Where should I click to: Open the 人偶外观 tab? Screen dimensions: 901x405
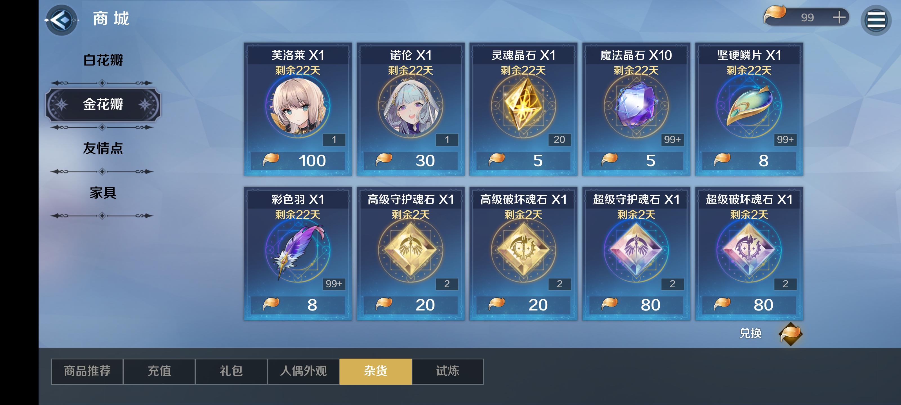pos(303,371)
